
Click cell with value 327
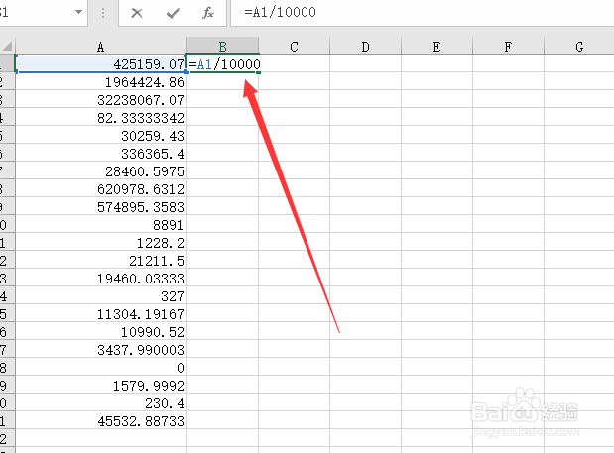click(101, 296)
